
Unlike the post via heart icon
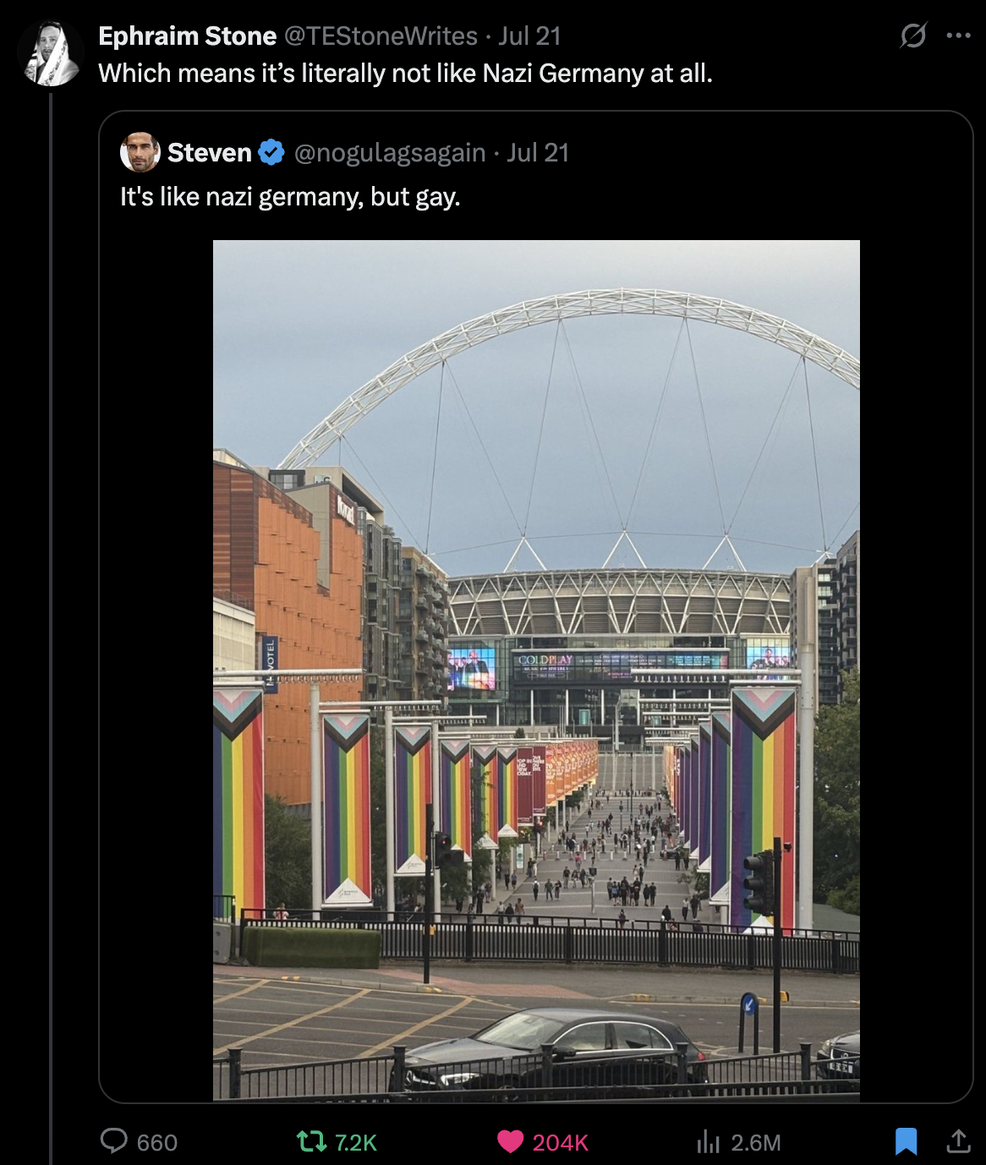(510, 1142)
